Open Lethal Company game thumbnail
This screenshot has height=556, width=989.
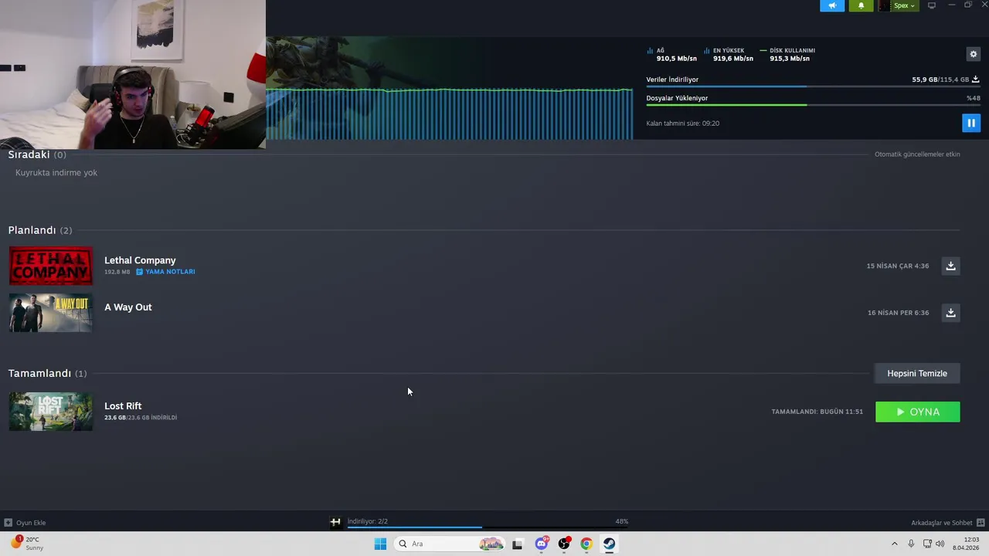click(x=51, y=266)
